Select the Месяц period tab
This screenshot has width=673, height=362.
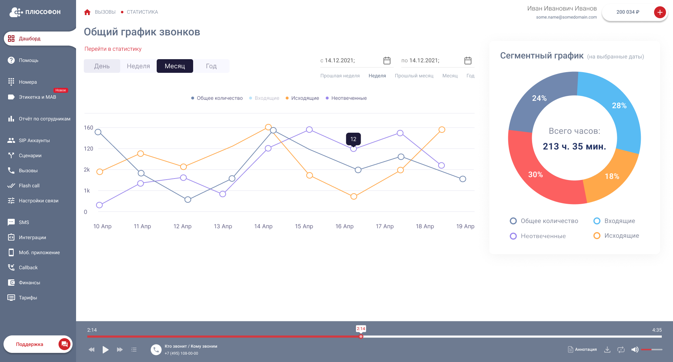[175, 66]
